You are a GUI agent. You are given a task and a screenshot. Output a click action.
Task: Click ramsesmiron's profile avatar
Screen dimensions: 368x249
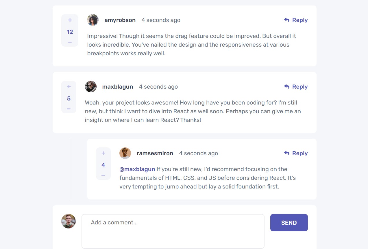click(125, 153)
